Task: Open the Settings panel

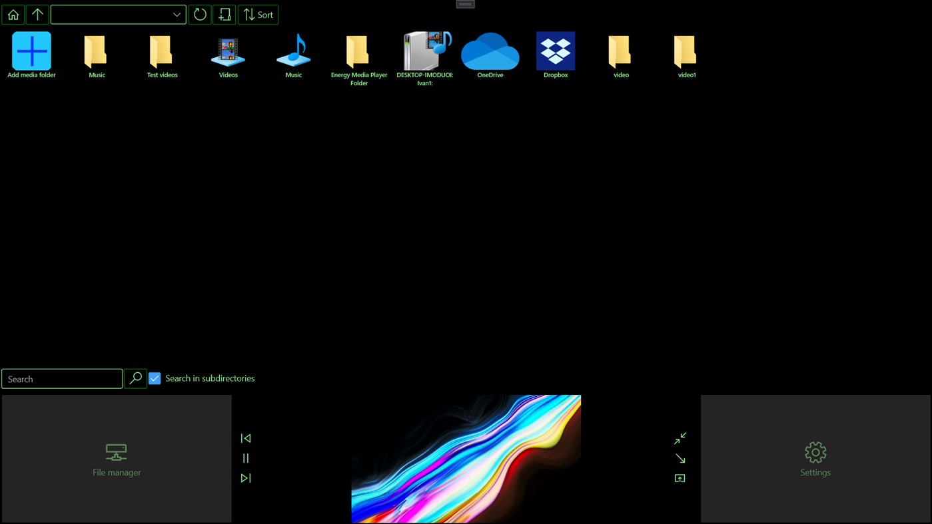Action: coord(815,458)
